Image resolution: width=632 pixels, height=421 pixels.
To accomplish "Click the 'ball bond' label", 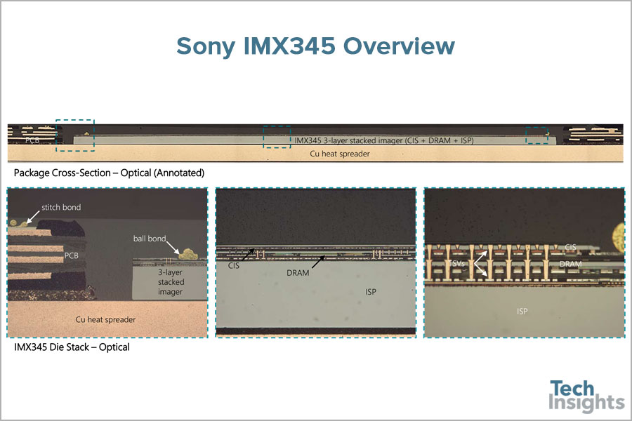I will tap(150, 239).
